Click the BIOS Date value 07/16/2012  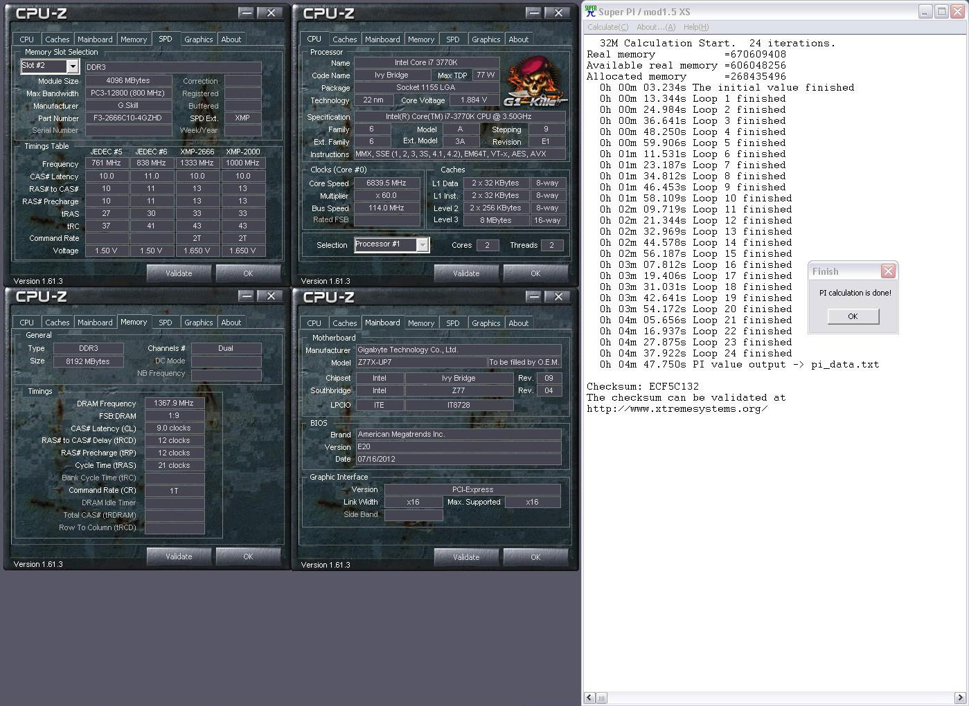(459, 460)
